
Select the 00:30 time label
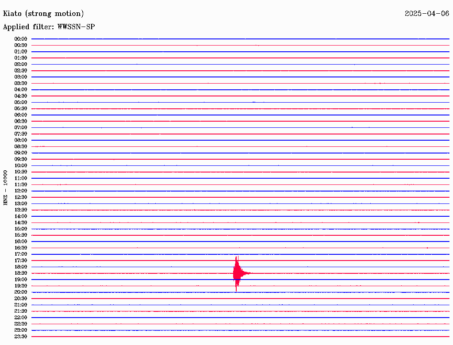pyautogui.click(x=21, y=45)
